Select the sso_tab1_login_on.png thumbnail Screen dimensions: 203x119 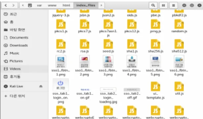(61, 85)
